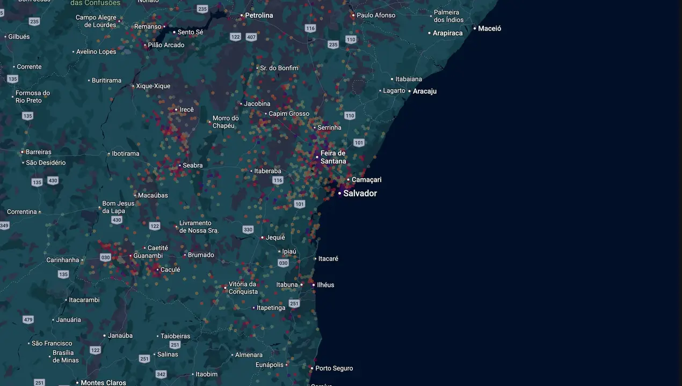This screenshot has width=682, height=386.
Task: Click the road 030 shield near Guanambi
Action: tap(105, 257)
